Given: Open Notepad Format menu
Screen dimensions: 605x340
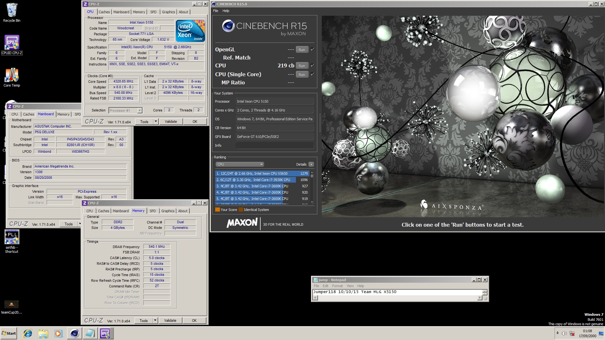Looking at the screenshot, I should [337, 286].
